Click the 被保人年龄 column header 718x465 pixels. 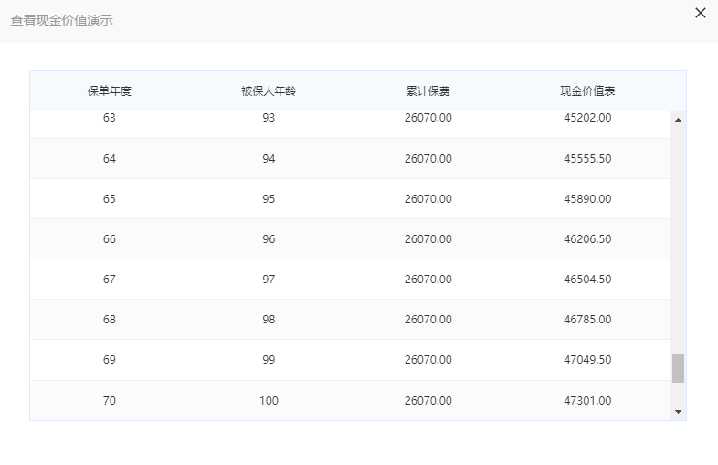[269, 91]
